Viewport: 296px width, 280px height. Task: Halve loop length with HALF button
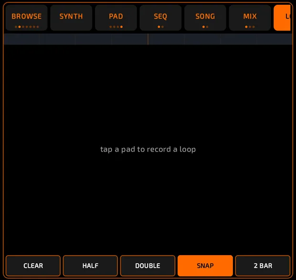point(90,266)
